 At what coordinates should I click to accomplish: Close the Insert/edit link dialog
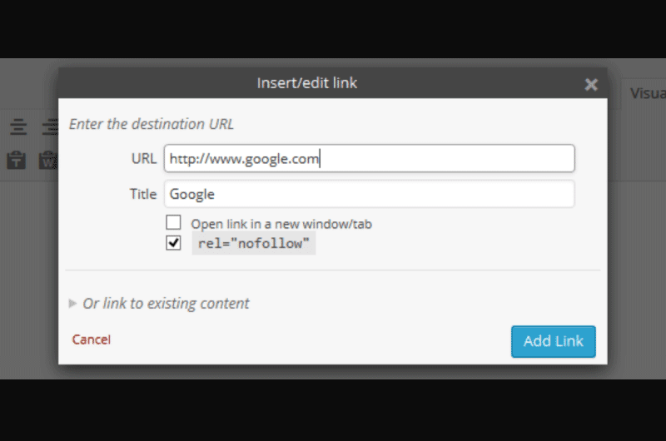click(591, 84)
